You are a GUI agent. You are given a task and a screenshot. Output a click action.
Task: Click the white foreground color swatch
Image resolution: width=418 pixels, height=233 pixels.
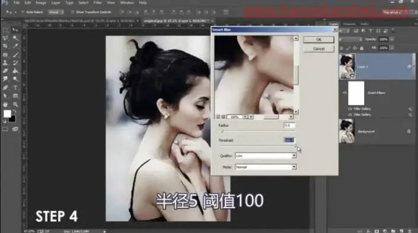7,114
